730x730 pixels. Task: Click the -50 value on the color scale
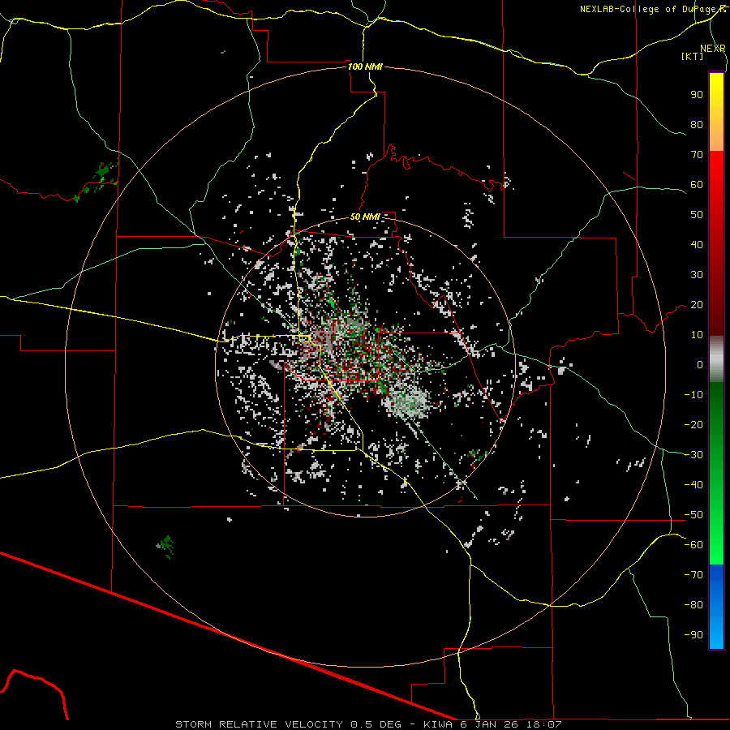[693, 515]
